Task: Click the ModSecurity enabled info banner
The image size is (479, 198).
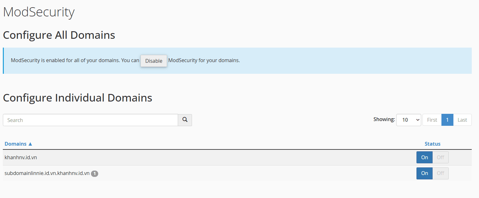Action: point(237,61)
